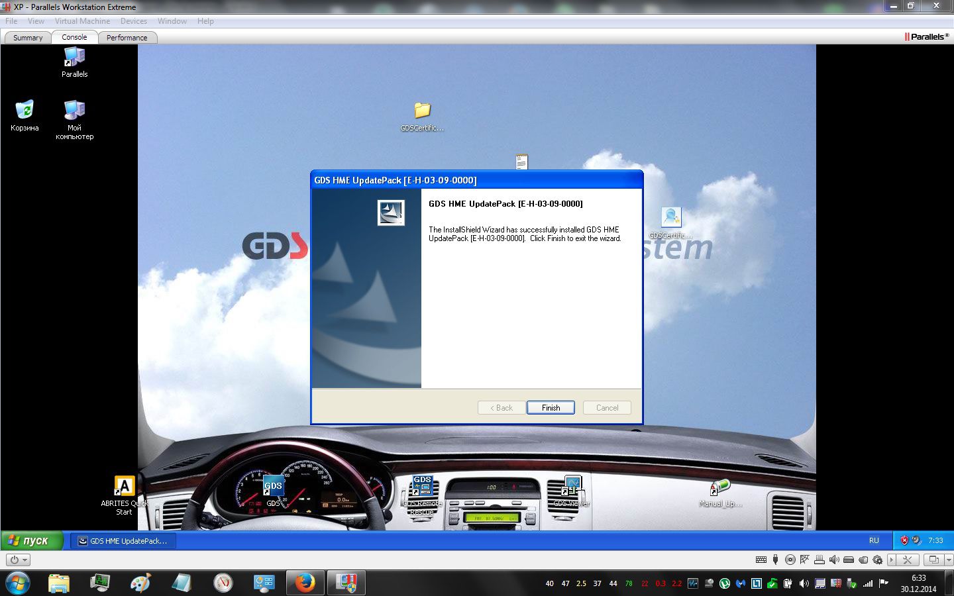This screenshot has height=596, width=954.
Task: Select the GDS desktop shortcut
Action: click(x=273, y=491)
